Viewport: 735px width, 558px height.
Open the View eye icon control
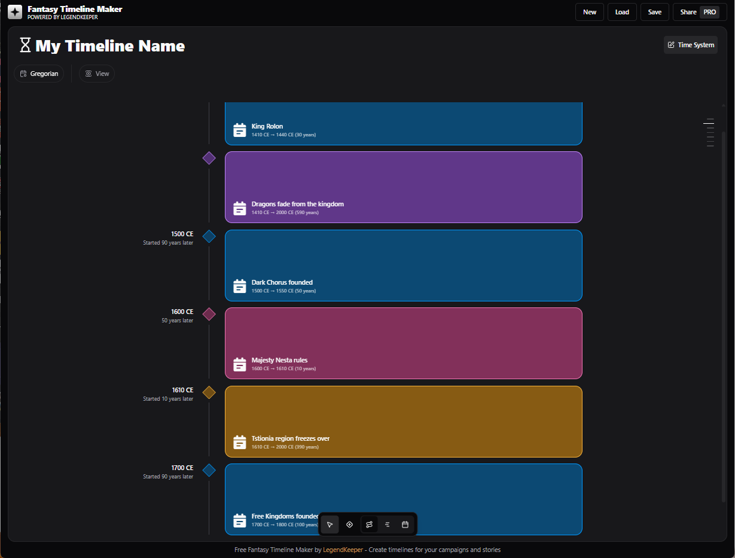(x=89, y=73)
